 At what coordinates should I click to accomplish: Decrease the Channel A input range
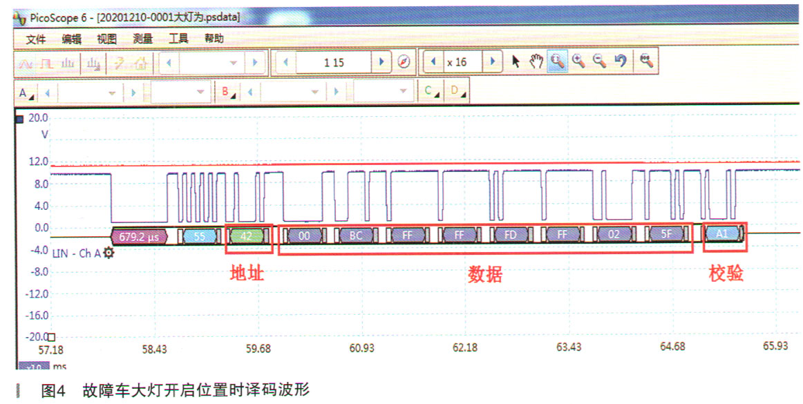pos(48,93)
